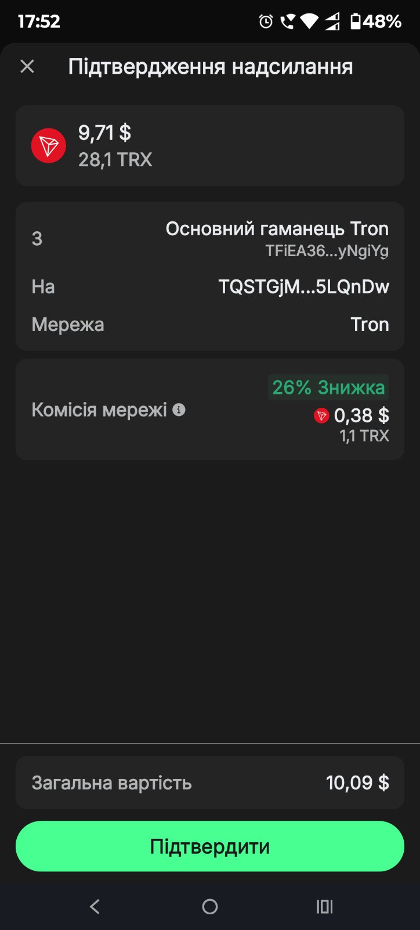Screen dimensions: 420x930
Task: Open Android recent apps icon
Action: pyautogui.click(x=324, y=906)
